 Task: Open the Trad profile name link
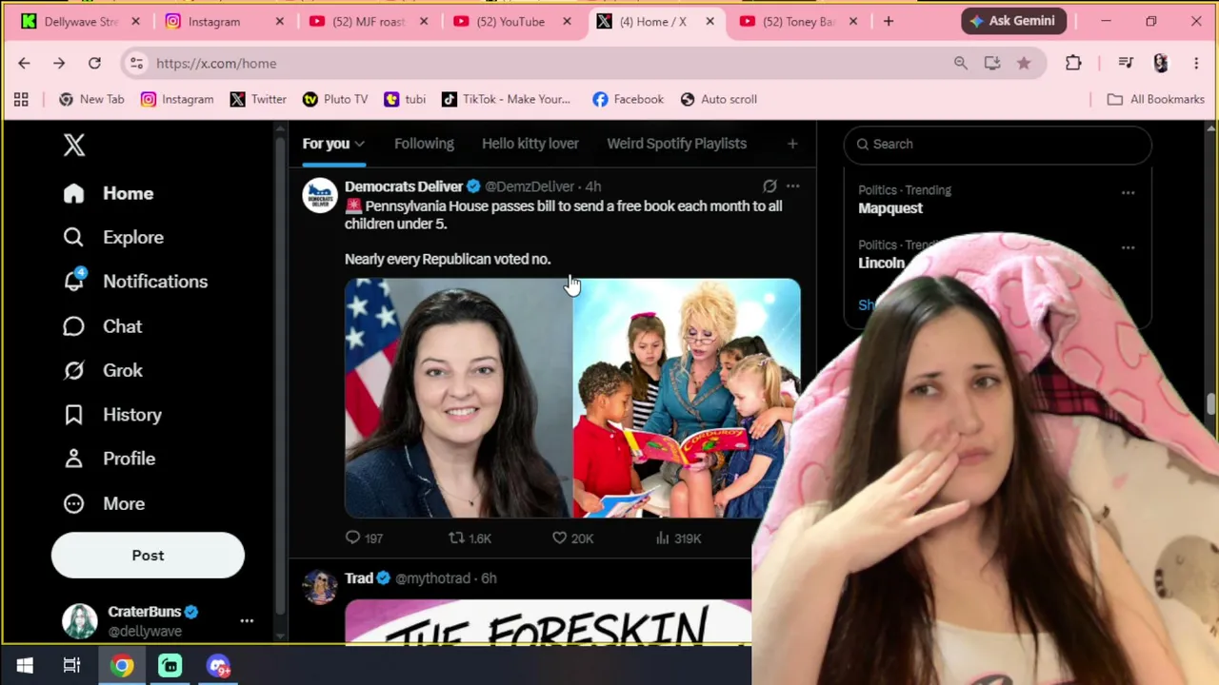359,578
